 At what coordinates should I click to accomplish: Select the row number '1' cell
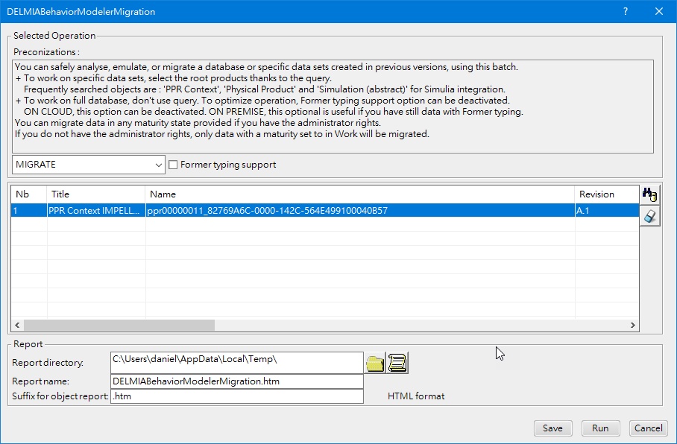coord(29,211)
